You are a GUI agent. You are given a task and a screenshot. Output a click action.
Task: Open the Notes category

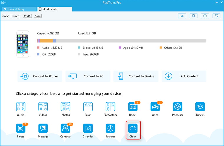[x=21, y=128]
